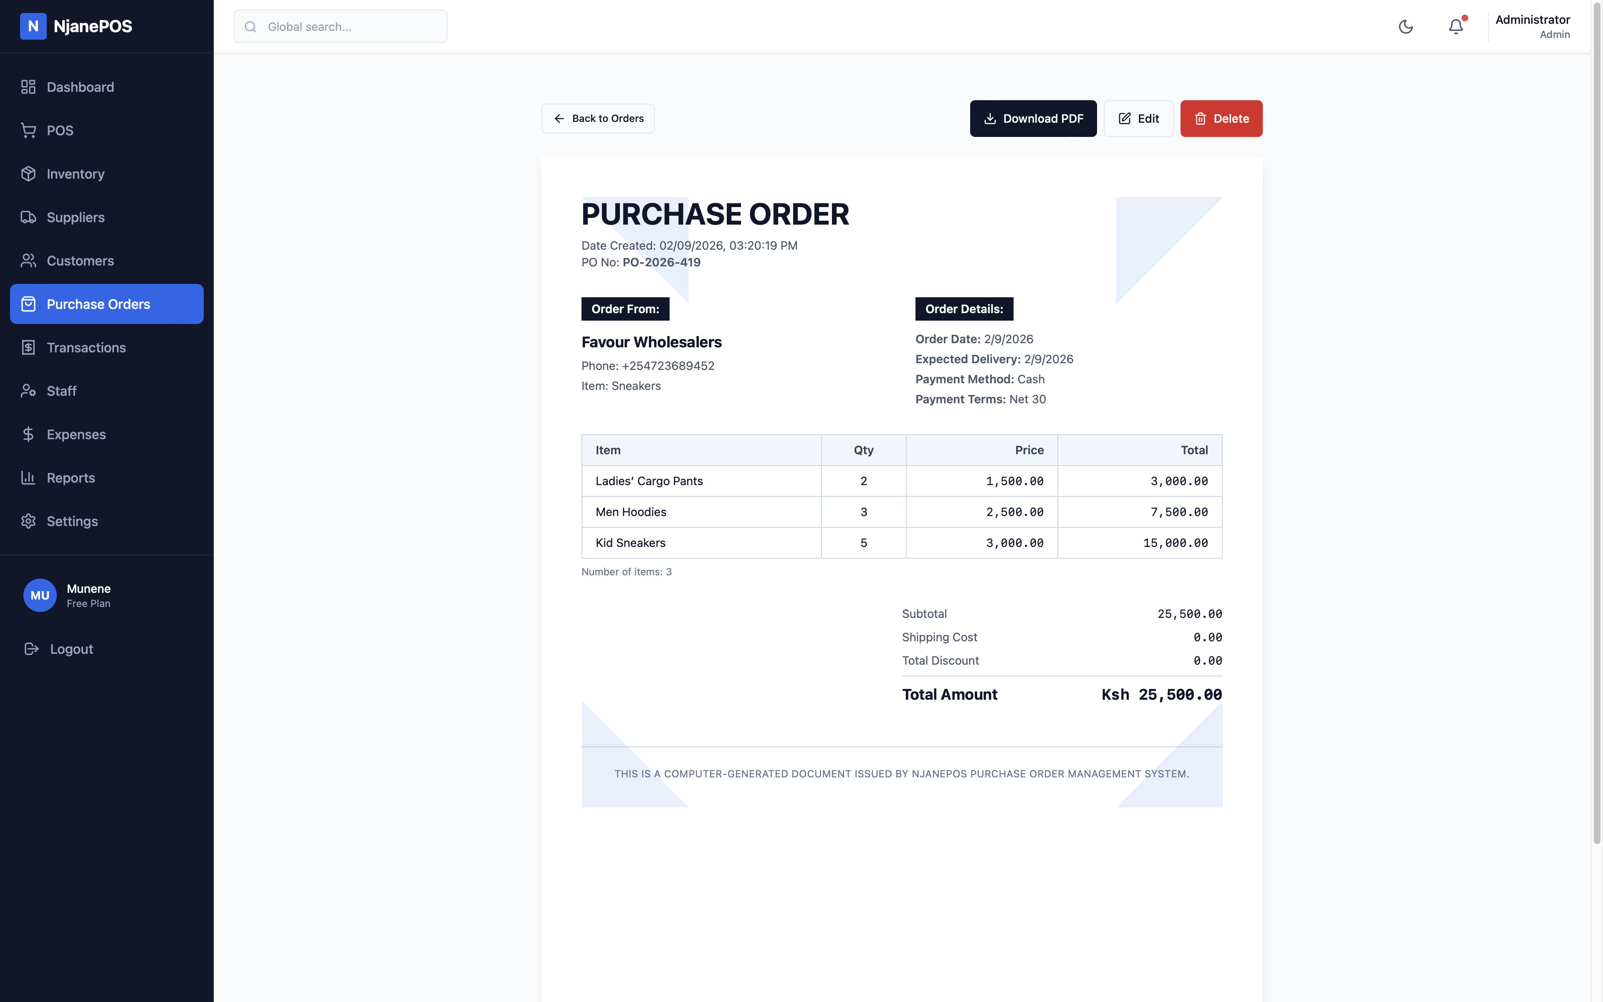Click the NjanePOS logo
Image resolution: width=1603 pixels, height=1002 pixels.
(76, 26)
